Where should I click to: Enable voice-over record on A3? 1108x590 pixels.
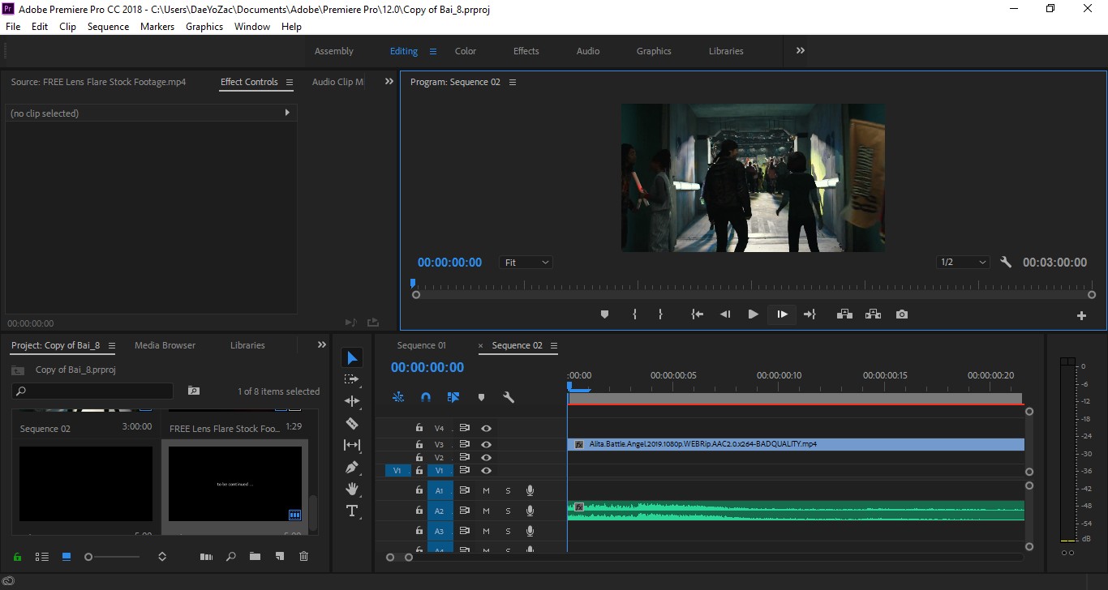click(x=530, y=531)
